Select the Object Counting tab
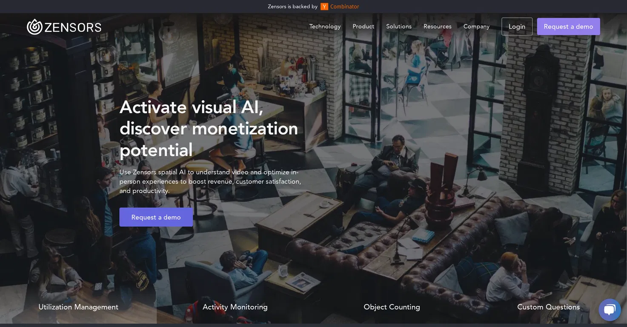 coord(392,307)
